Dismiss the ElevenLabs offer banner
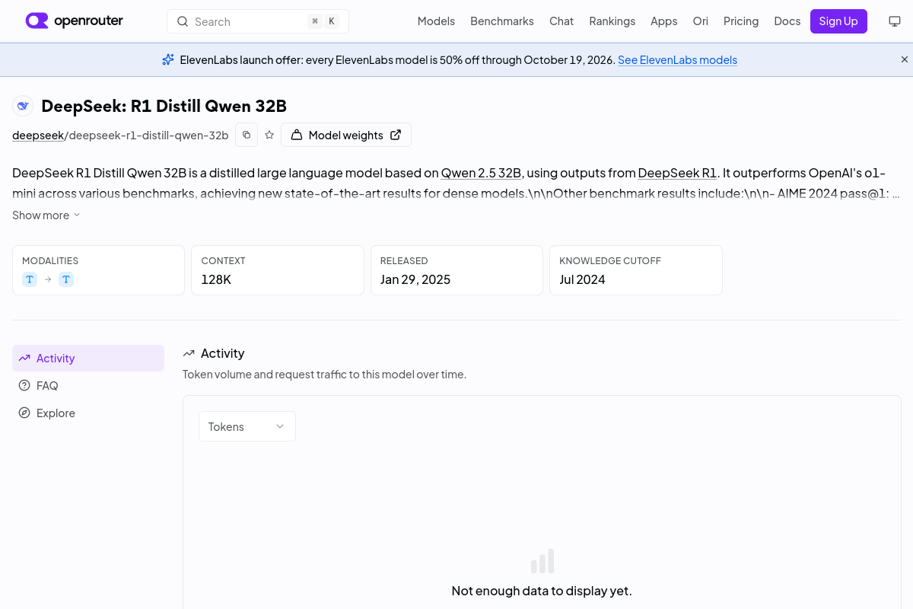The image size is (913, 609). [x=905, y=59]
